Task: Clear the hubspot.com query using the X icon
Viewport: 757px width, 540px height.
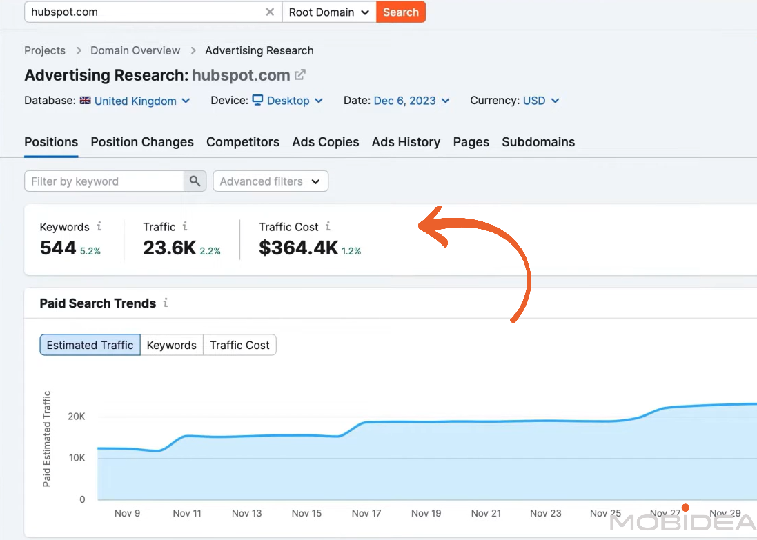Action: click(270, 12)
